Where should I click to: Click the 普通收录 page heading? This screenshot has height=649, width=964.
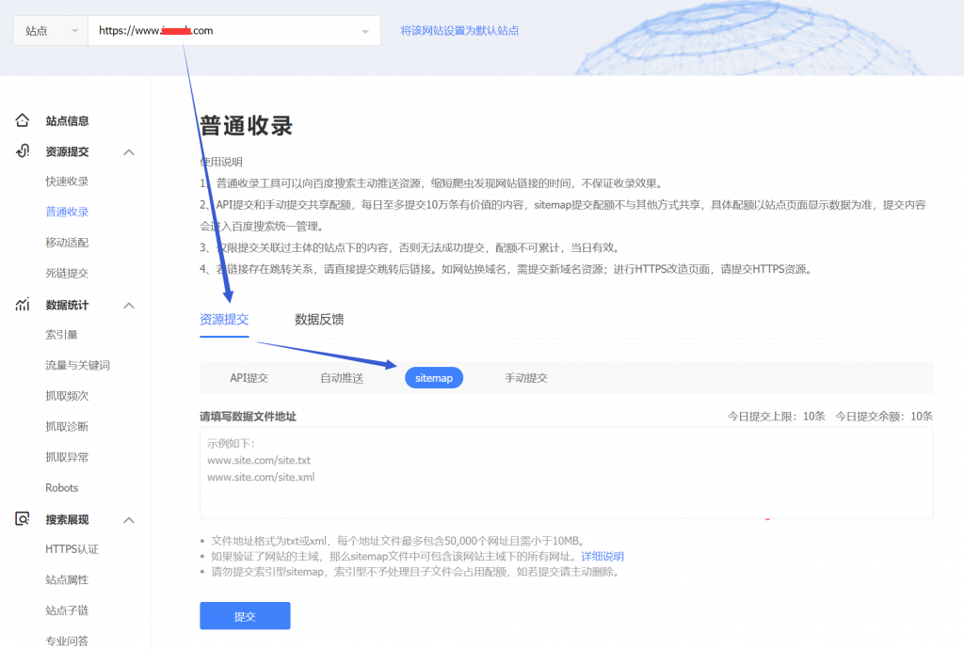(247, 126)
